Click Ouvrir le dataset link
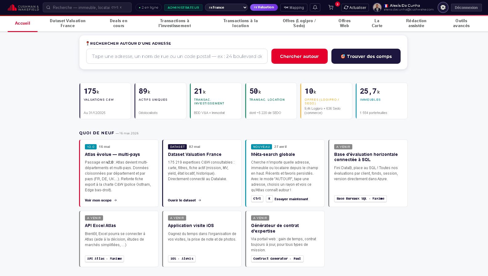 click(x=185, y=200)
